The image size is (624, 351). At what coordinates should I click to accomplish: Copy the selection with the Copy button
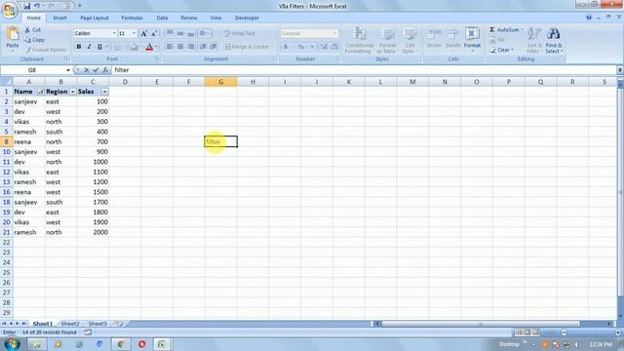coord(35,40)
